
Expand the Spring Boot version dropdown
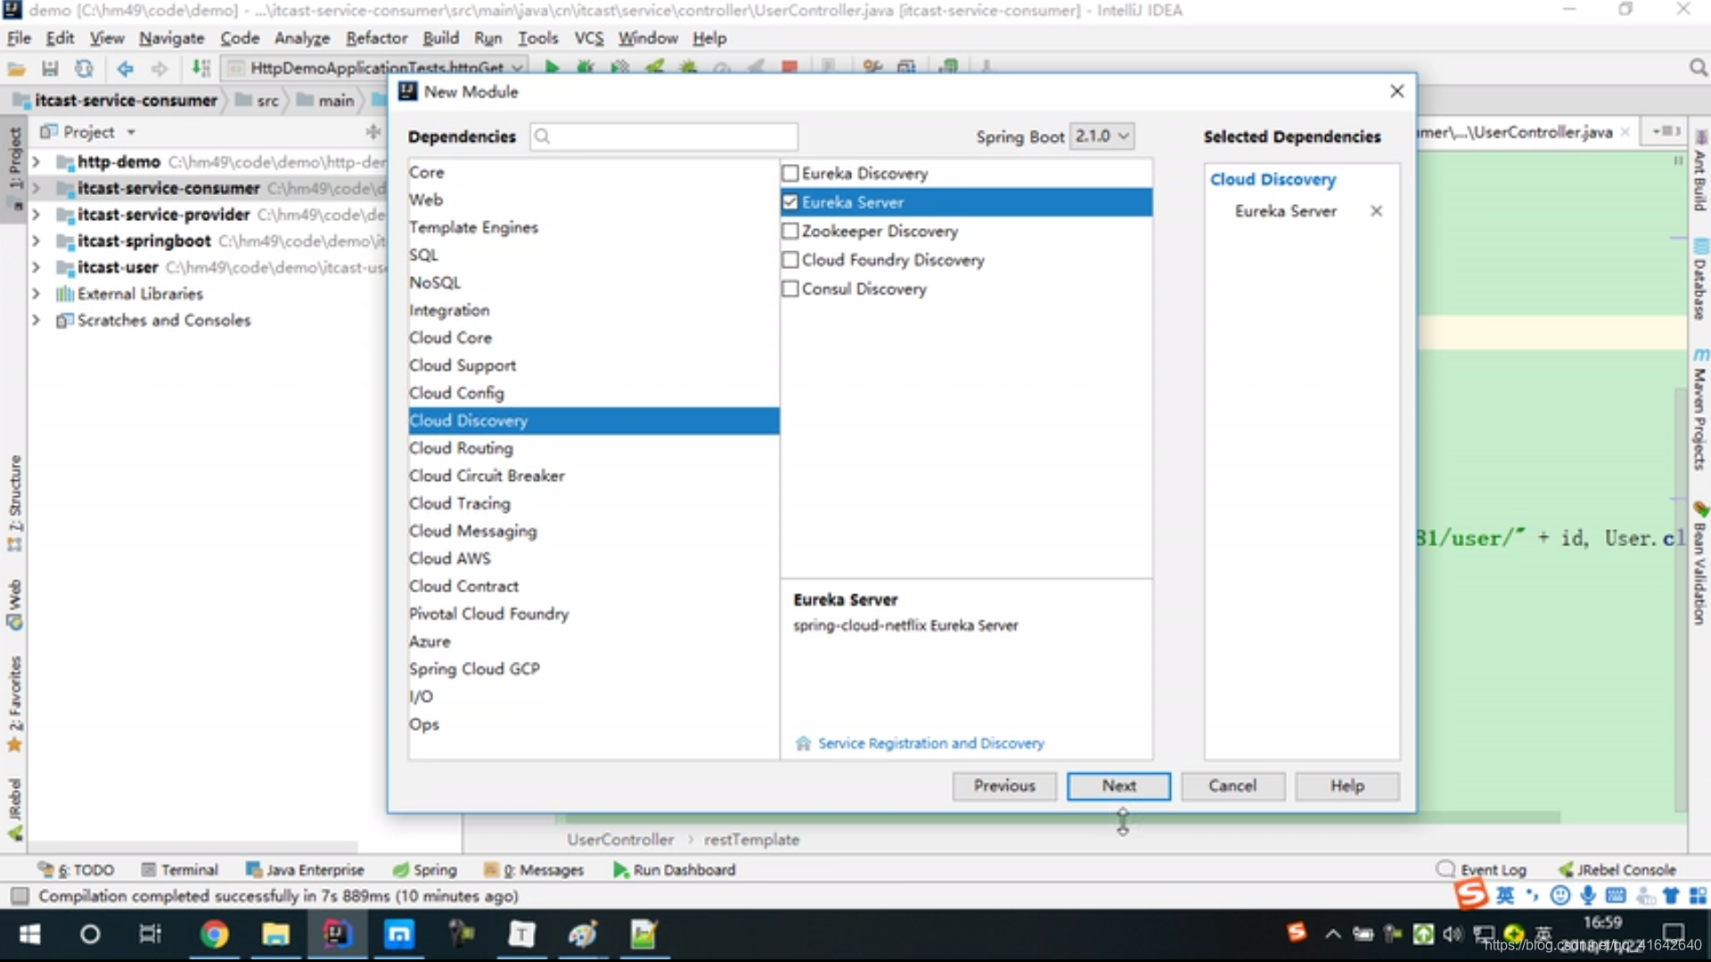pos(1122,136)
